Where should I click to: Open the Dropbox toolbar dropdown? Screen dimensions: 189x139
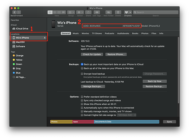128,12
